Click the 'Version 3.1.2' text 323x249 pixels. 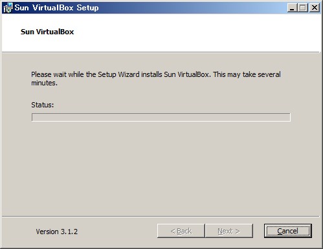click(x=57, y=232)
